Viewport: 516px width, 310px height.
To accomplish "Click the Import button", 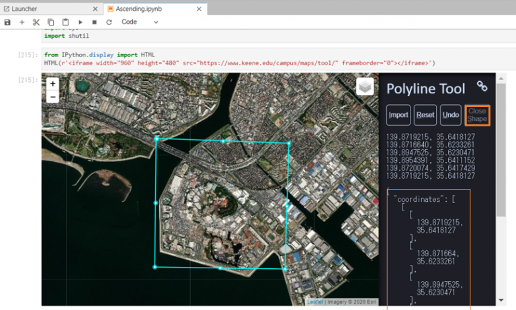I will [398, 115].
